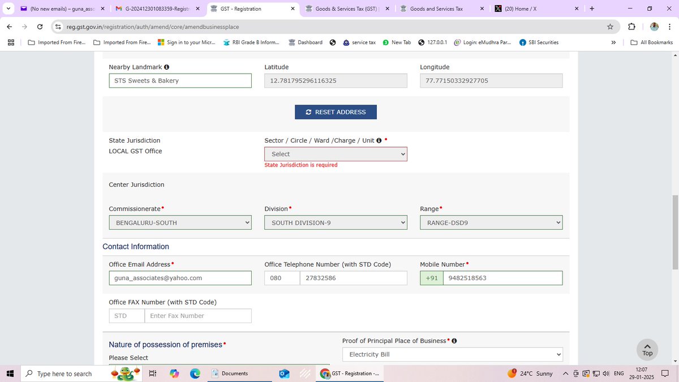Open the tab search chevron
Screen dimensions: 679x382
(x=8, y=8)
